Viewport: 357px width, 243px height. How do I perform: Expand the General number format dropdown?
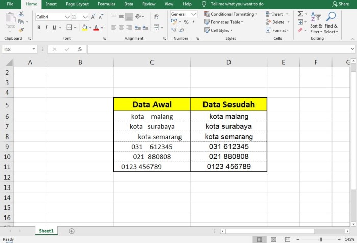coord(194,14)
